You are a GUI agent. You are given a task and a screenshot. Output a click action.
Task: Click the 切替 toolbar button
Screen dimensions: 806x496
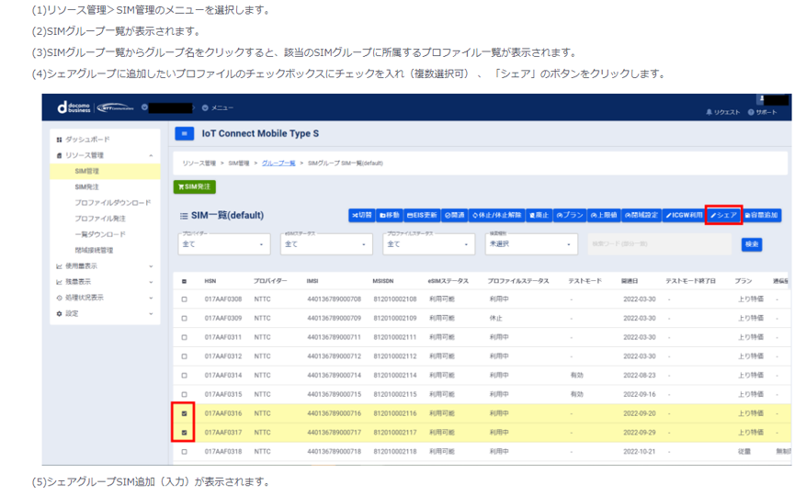point(360,215)
